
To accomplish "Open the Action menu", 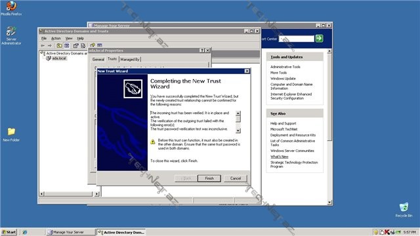I will coord(56,38).
